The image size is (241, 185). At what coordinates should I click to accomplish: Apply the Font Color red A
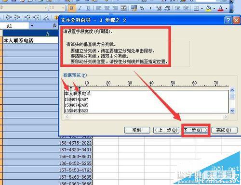click(x=221, y=8)
